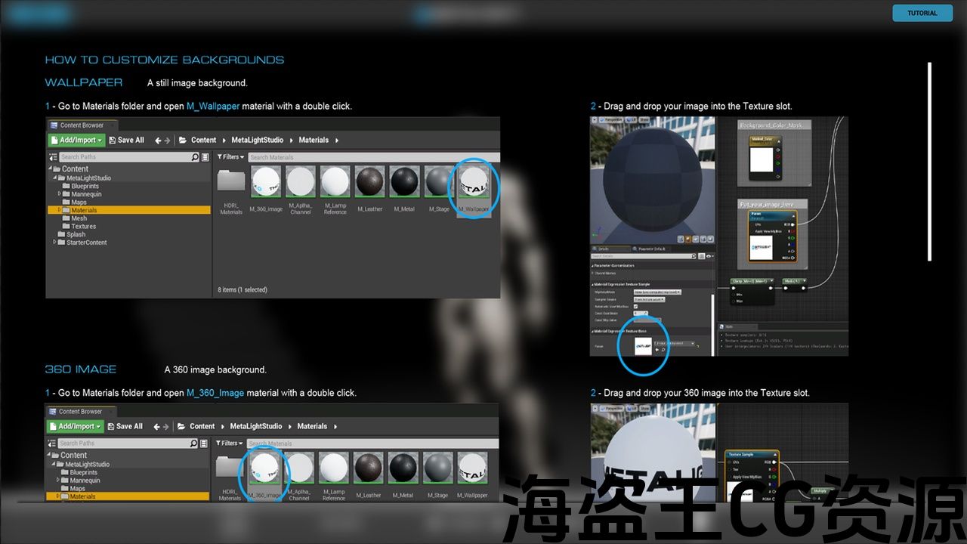Open the HDRI_Materials folder icon in Wallpaper section
Image resolution: width=967 pixels, height=544 pixels.
(x=230, y=182)
